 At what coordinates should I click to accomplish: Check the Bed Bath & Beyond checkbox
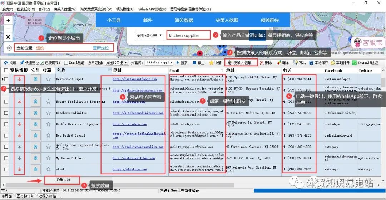(x=6, y=135)
